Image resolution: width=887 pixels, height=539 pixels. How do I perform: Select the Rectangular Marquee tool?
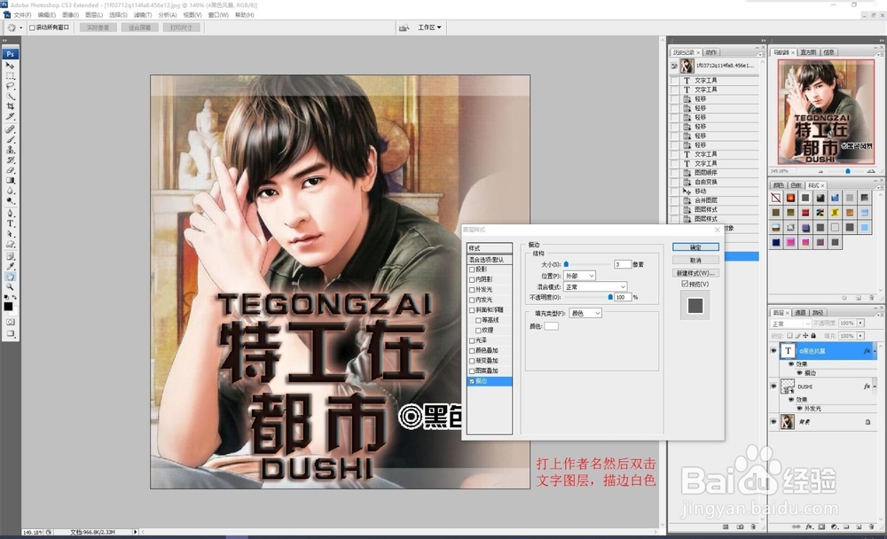tap(10, 76)
